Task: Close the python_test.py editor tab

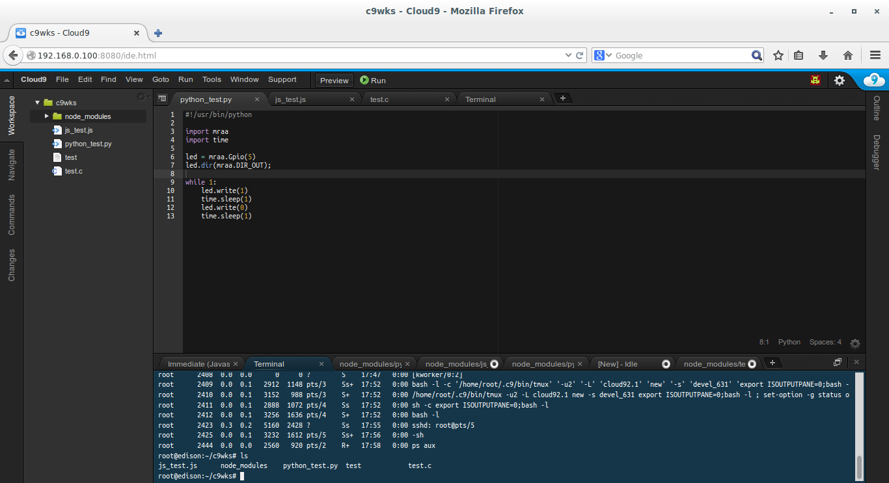Action: (257, 99)
